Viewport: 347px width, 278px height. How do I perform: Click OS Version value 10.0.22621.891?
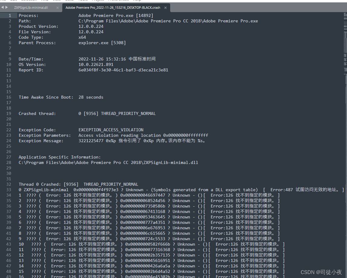pos(96,64)
